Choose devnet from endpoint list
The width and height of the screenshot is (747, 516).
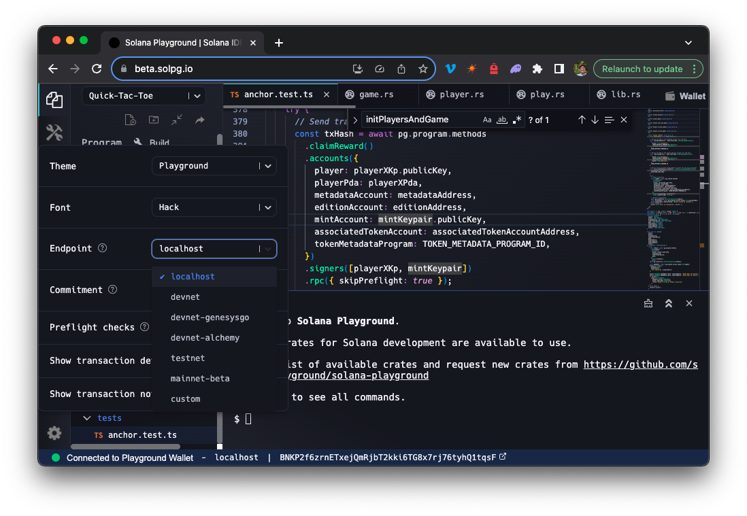pos(214,297)
